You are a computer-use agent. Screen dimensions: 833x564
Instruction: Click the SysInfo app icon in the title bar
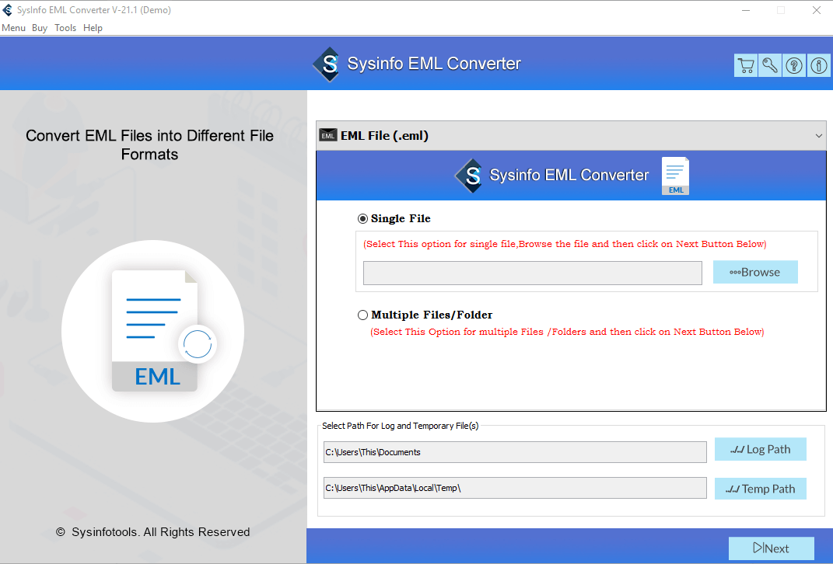click(x=8, y=9)
